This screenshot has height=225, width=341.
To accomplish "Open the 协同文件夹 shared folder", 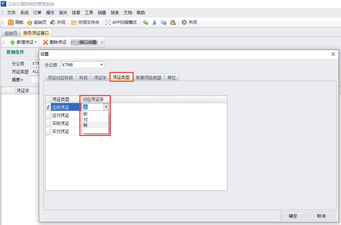I will (x=85, y=22).
